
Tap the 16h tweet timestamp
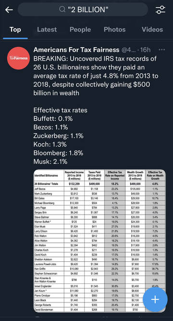(146, 50)
